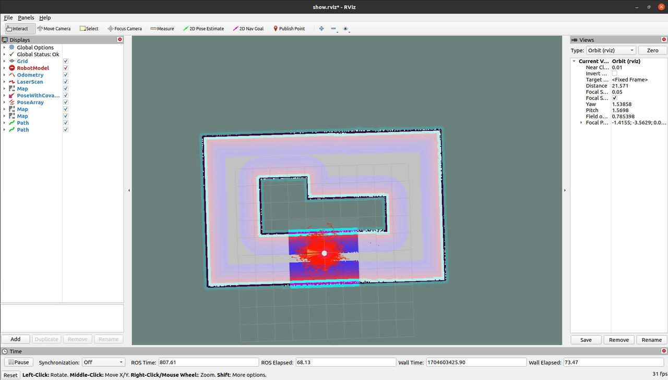
Task: Select the PoseWithCova... display icon
Action: point(12,95)
